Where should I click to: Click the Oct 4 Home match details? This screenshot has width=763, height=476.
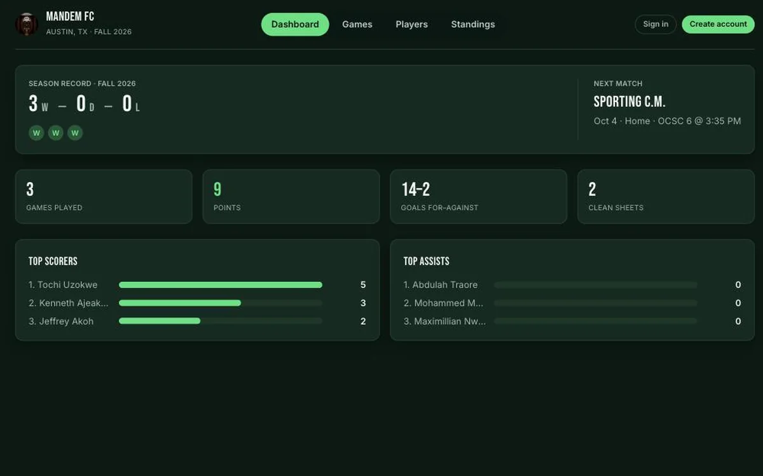pos(667,121)
